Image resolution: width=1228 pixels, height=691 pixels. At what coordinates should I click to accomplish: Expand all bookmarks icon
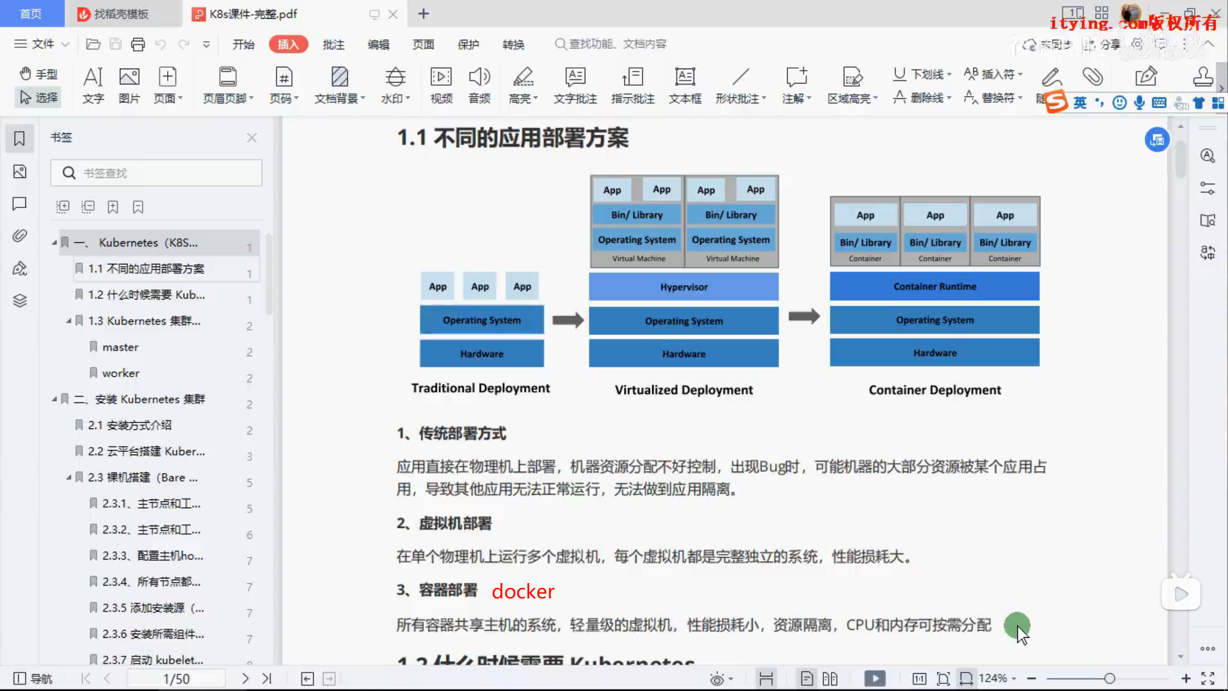click(x=63, y=207)
